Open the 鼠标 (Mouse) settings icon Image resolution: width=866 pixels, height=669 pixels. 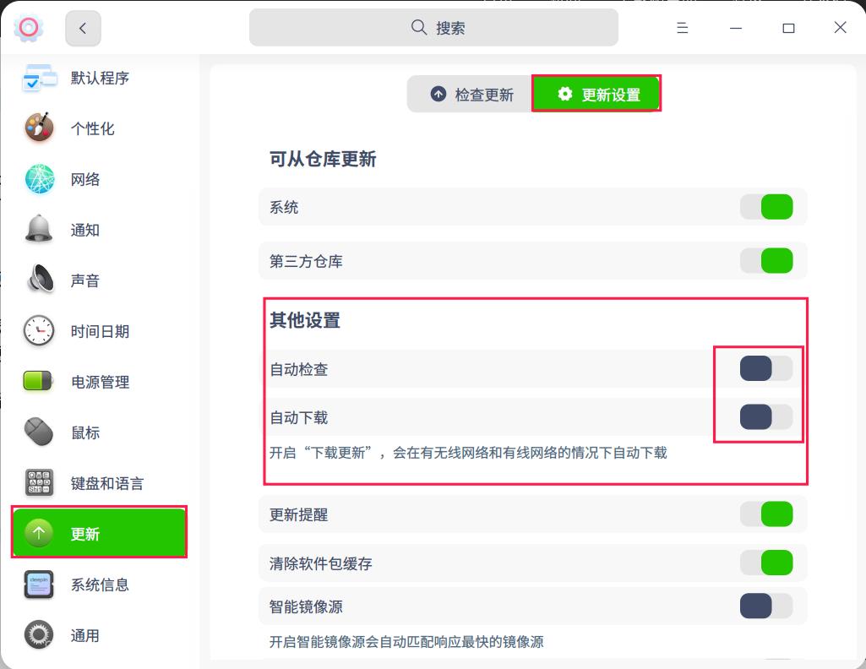39,432
